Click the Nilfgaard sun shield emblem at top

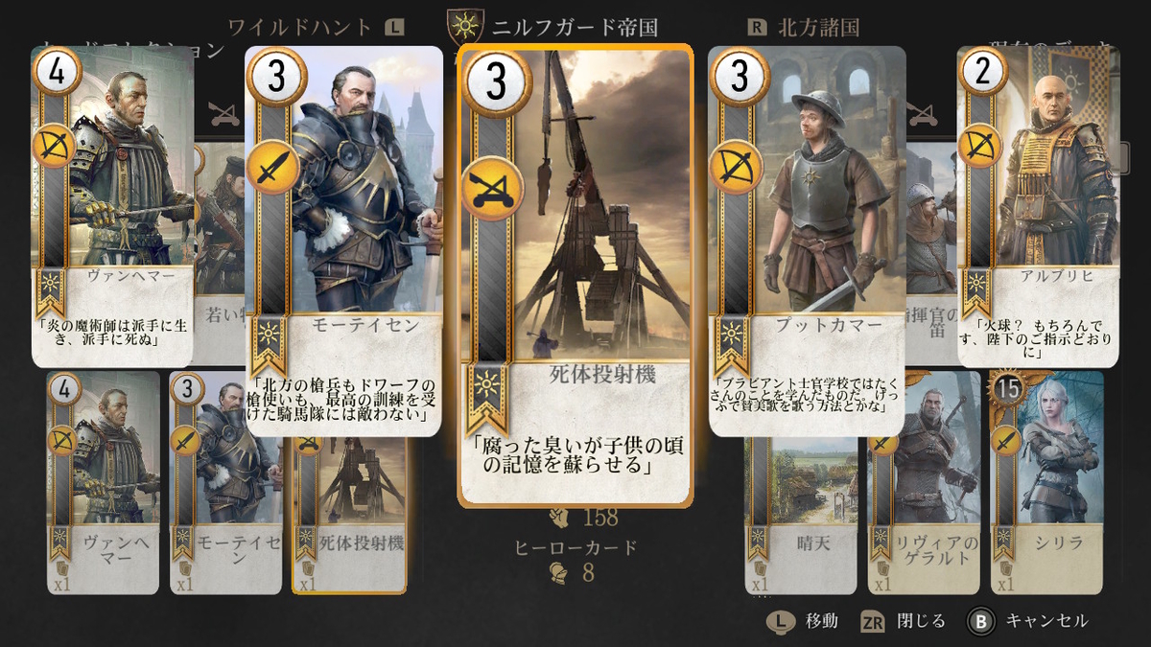(x=465, y=27)
